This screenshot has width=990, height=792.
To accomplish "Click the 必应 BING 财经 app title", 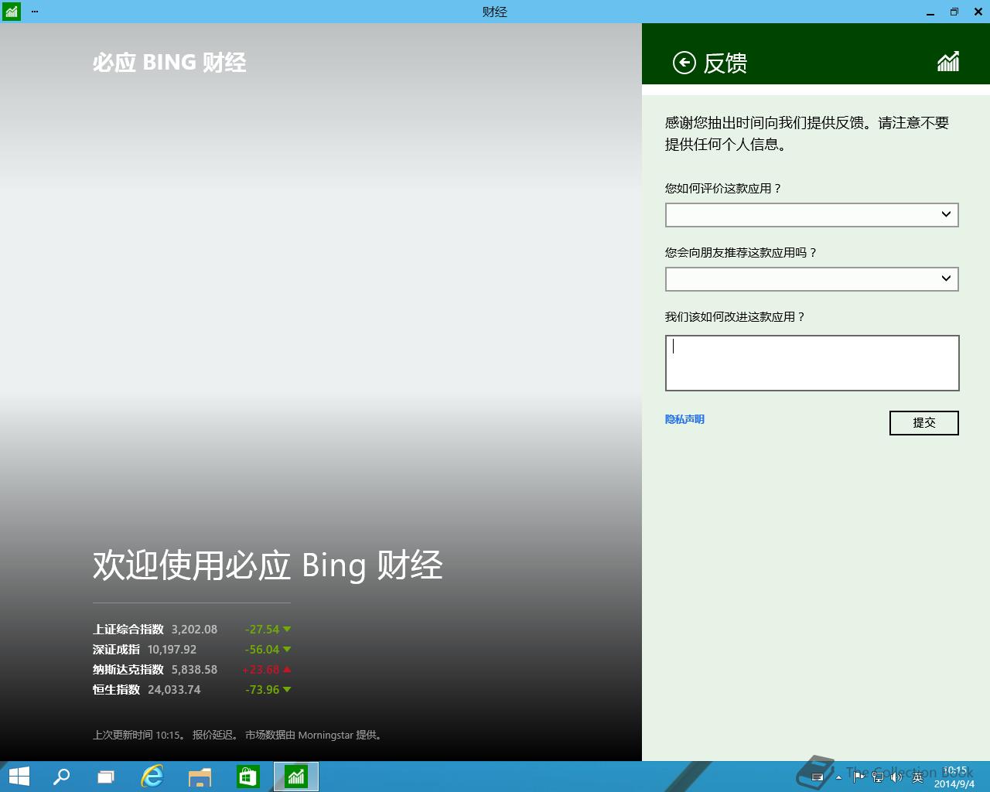I will 169,63.
